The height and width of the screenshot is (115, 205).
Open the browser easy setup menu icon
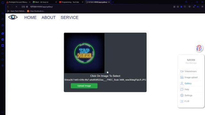202,6
